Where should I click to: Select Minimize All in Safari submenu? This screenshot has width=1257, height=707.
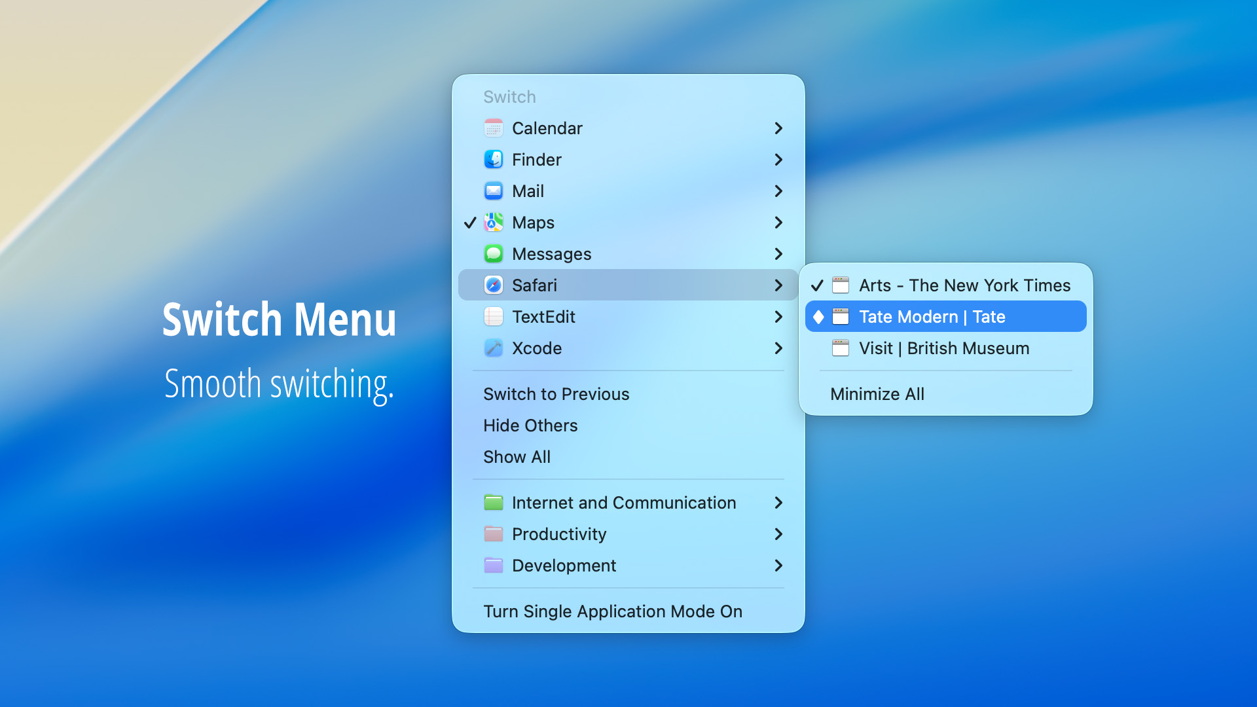coord(946,394)
